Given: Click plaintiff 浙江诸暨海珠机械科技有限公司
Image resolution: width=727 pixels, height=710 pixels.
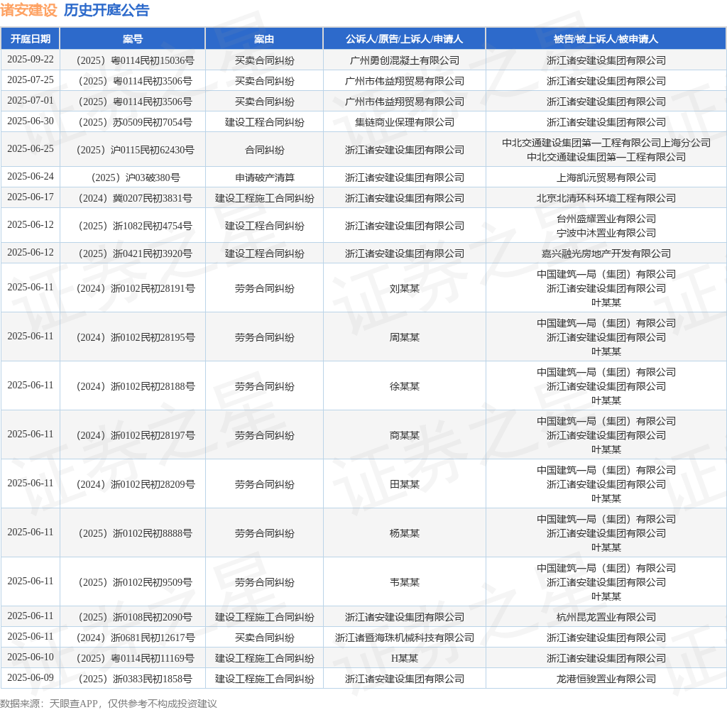Looking at the screenshot, I should click(404, 638).
